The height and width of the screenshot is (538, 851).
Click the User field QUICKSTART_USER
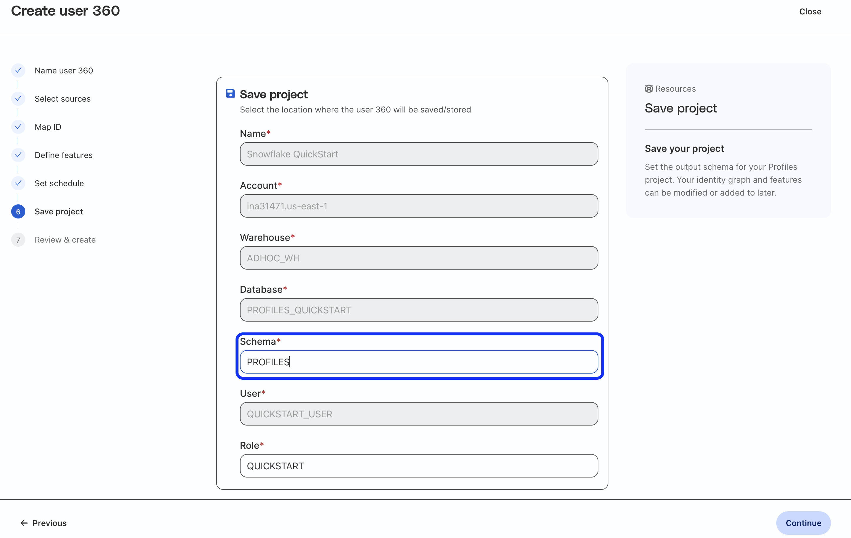coord(419,414)
